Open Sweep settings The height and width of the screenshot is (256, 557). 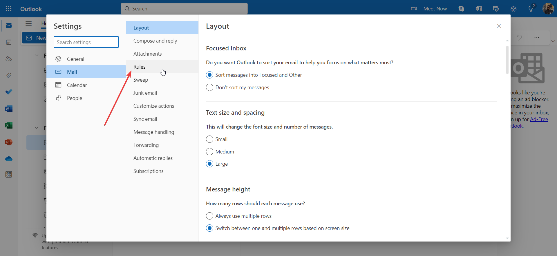point(162,80)
